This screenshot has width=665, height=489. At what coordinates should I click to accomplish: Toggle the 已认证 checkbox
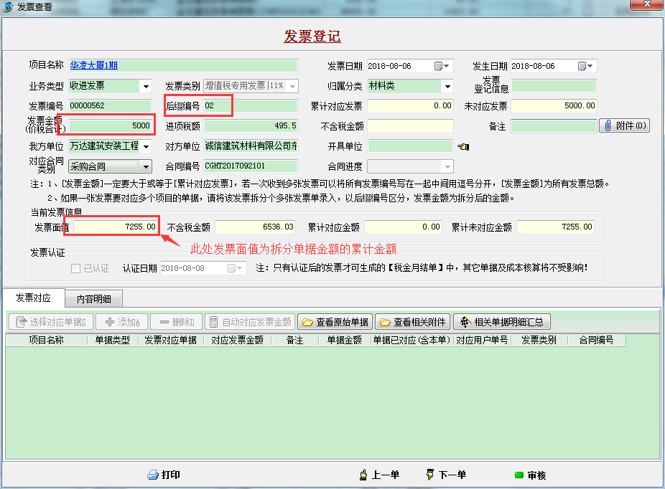[x=76, y=268]
